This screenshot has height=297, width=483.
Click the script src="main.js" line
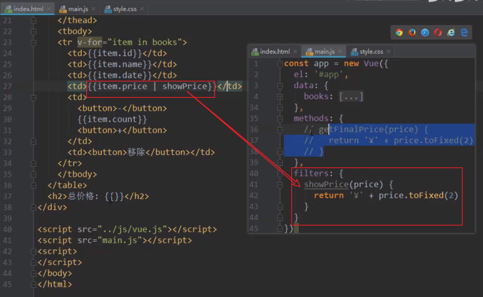(115, 240)
